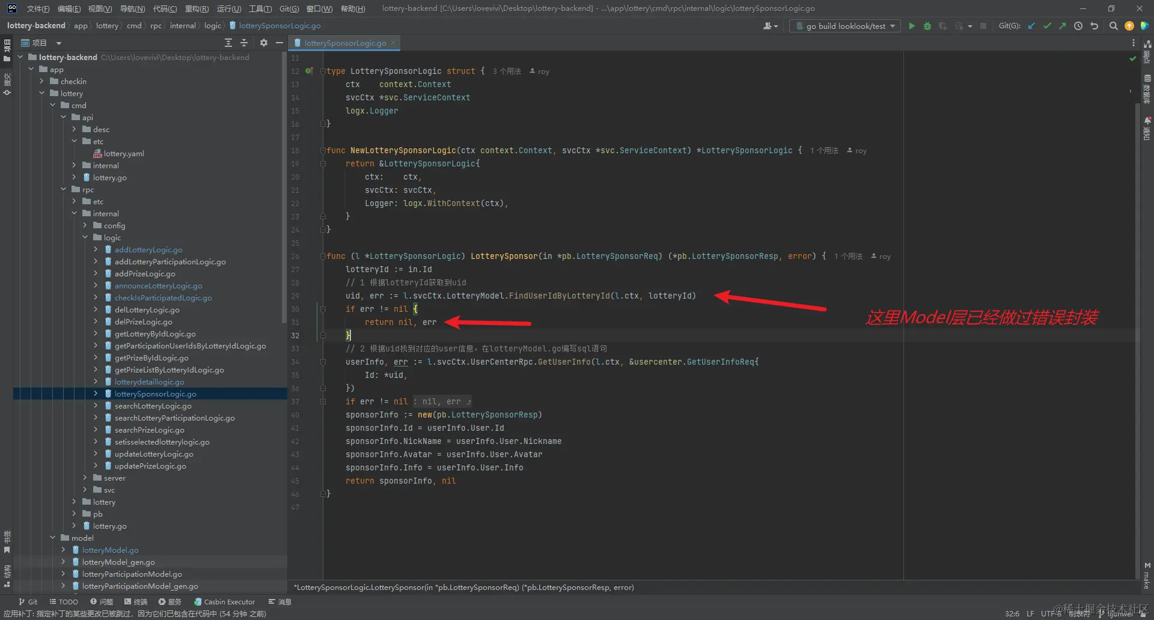This screenshot has height=620, width=1154.
Task: Open the Problems tool window
Action: (x=102, y=601)
